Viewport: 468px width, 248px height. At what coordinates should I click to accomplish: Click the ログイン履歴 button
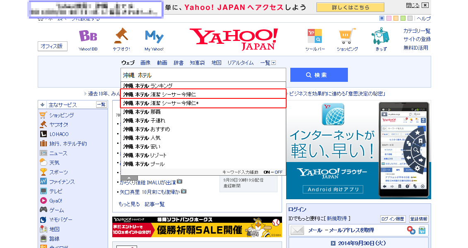click(x=393, y=219)
